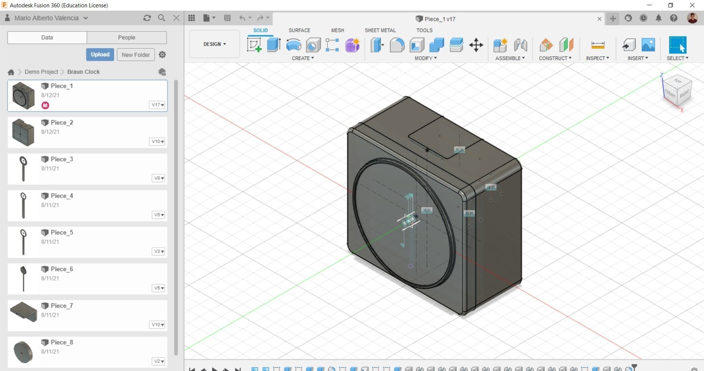Open the Notifications bell
This screenshot has height=371, width=704.
[659, 18]
